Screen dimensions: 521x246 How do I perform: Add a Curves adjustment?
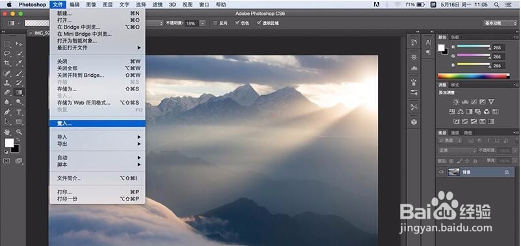pos(474,102)
